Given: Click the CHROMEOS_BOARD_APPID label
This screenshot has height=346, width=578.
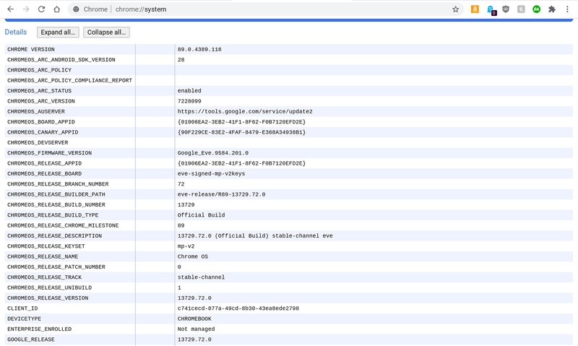Looking at the screenshot, I should click(41, 121).
